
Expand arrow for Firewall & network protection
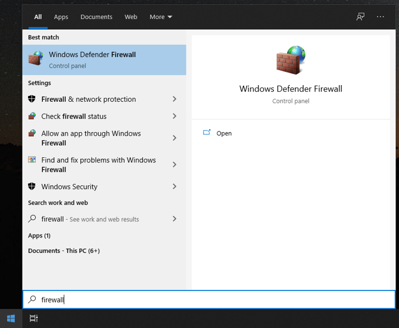[174, 99]
